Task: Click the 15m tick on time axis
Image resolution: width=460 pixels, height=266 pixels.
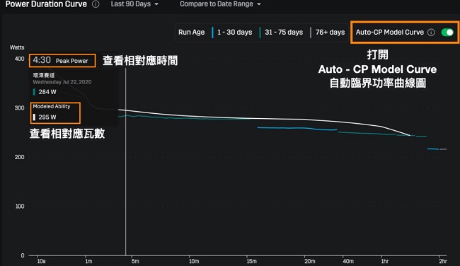Action: pyautogui.click(x=251, y=261)
